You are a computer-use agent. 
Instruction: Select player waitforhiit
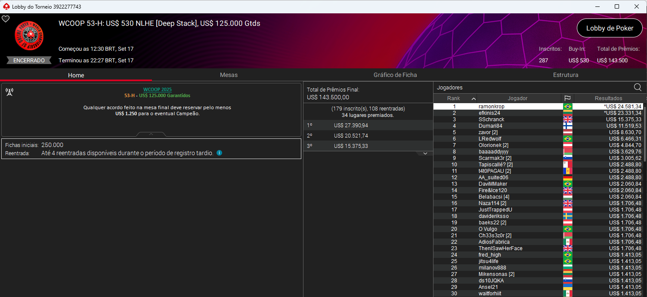489,293
